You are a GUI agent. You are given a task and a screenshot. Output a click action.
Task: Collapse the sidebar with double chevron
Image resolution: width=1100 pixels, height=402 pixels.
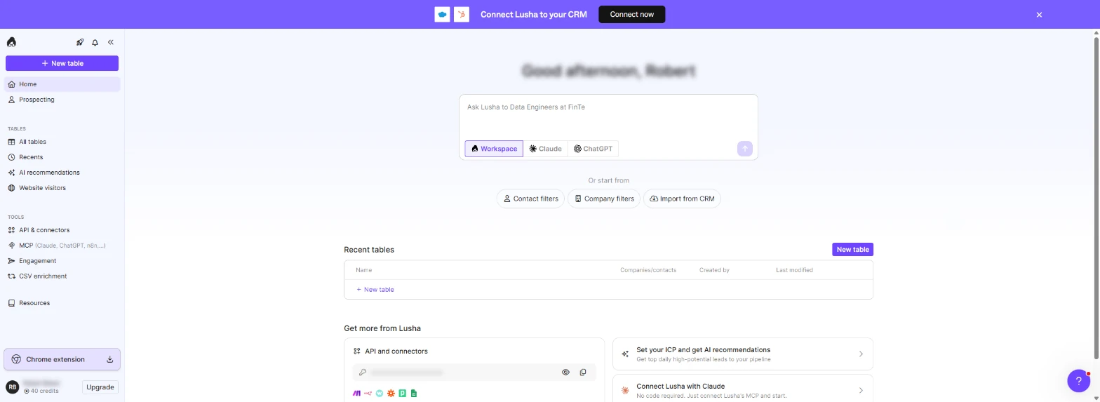[111, 43]
